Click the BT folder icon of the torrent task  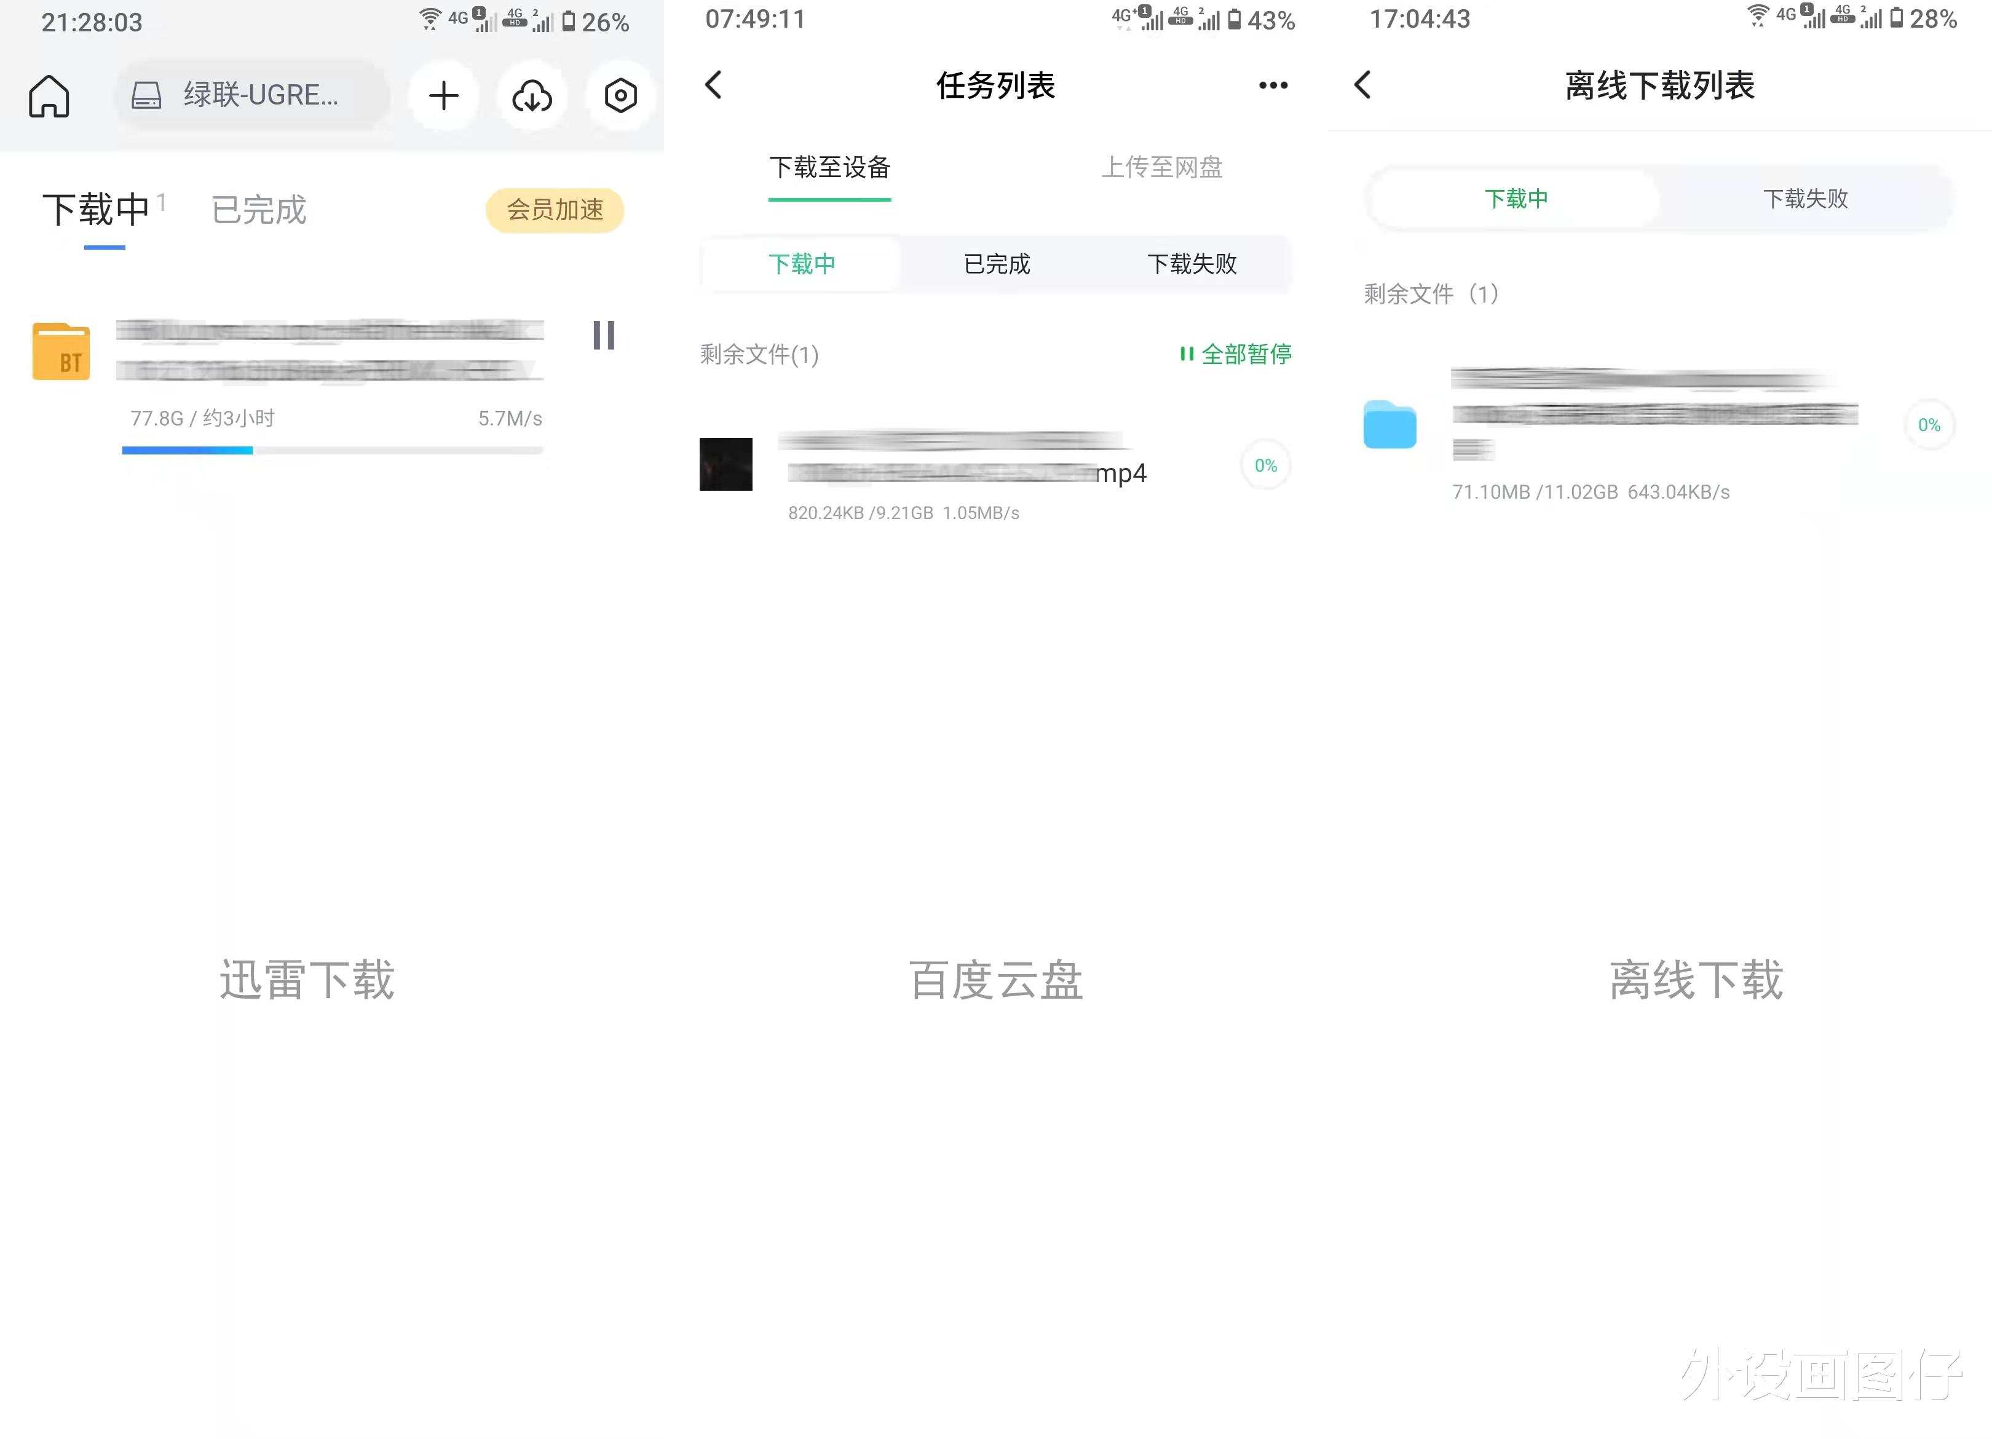61,351
